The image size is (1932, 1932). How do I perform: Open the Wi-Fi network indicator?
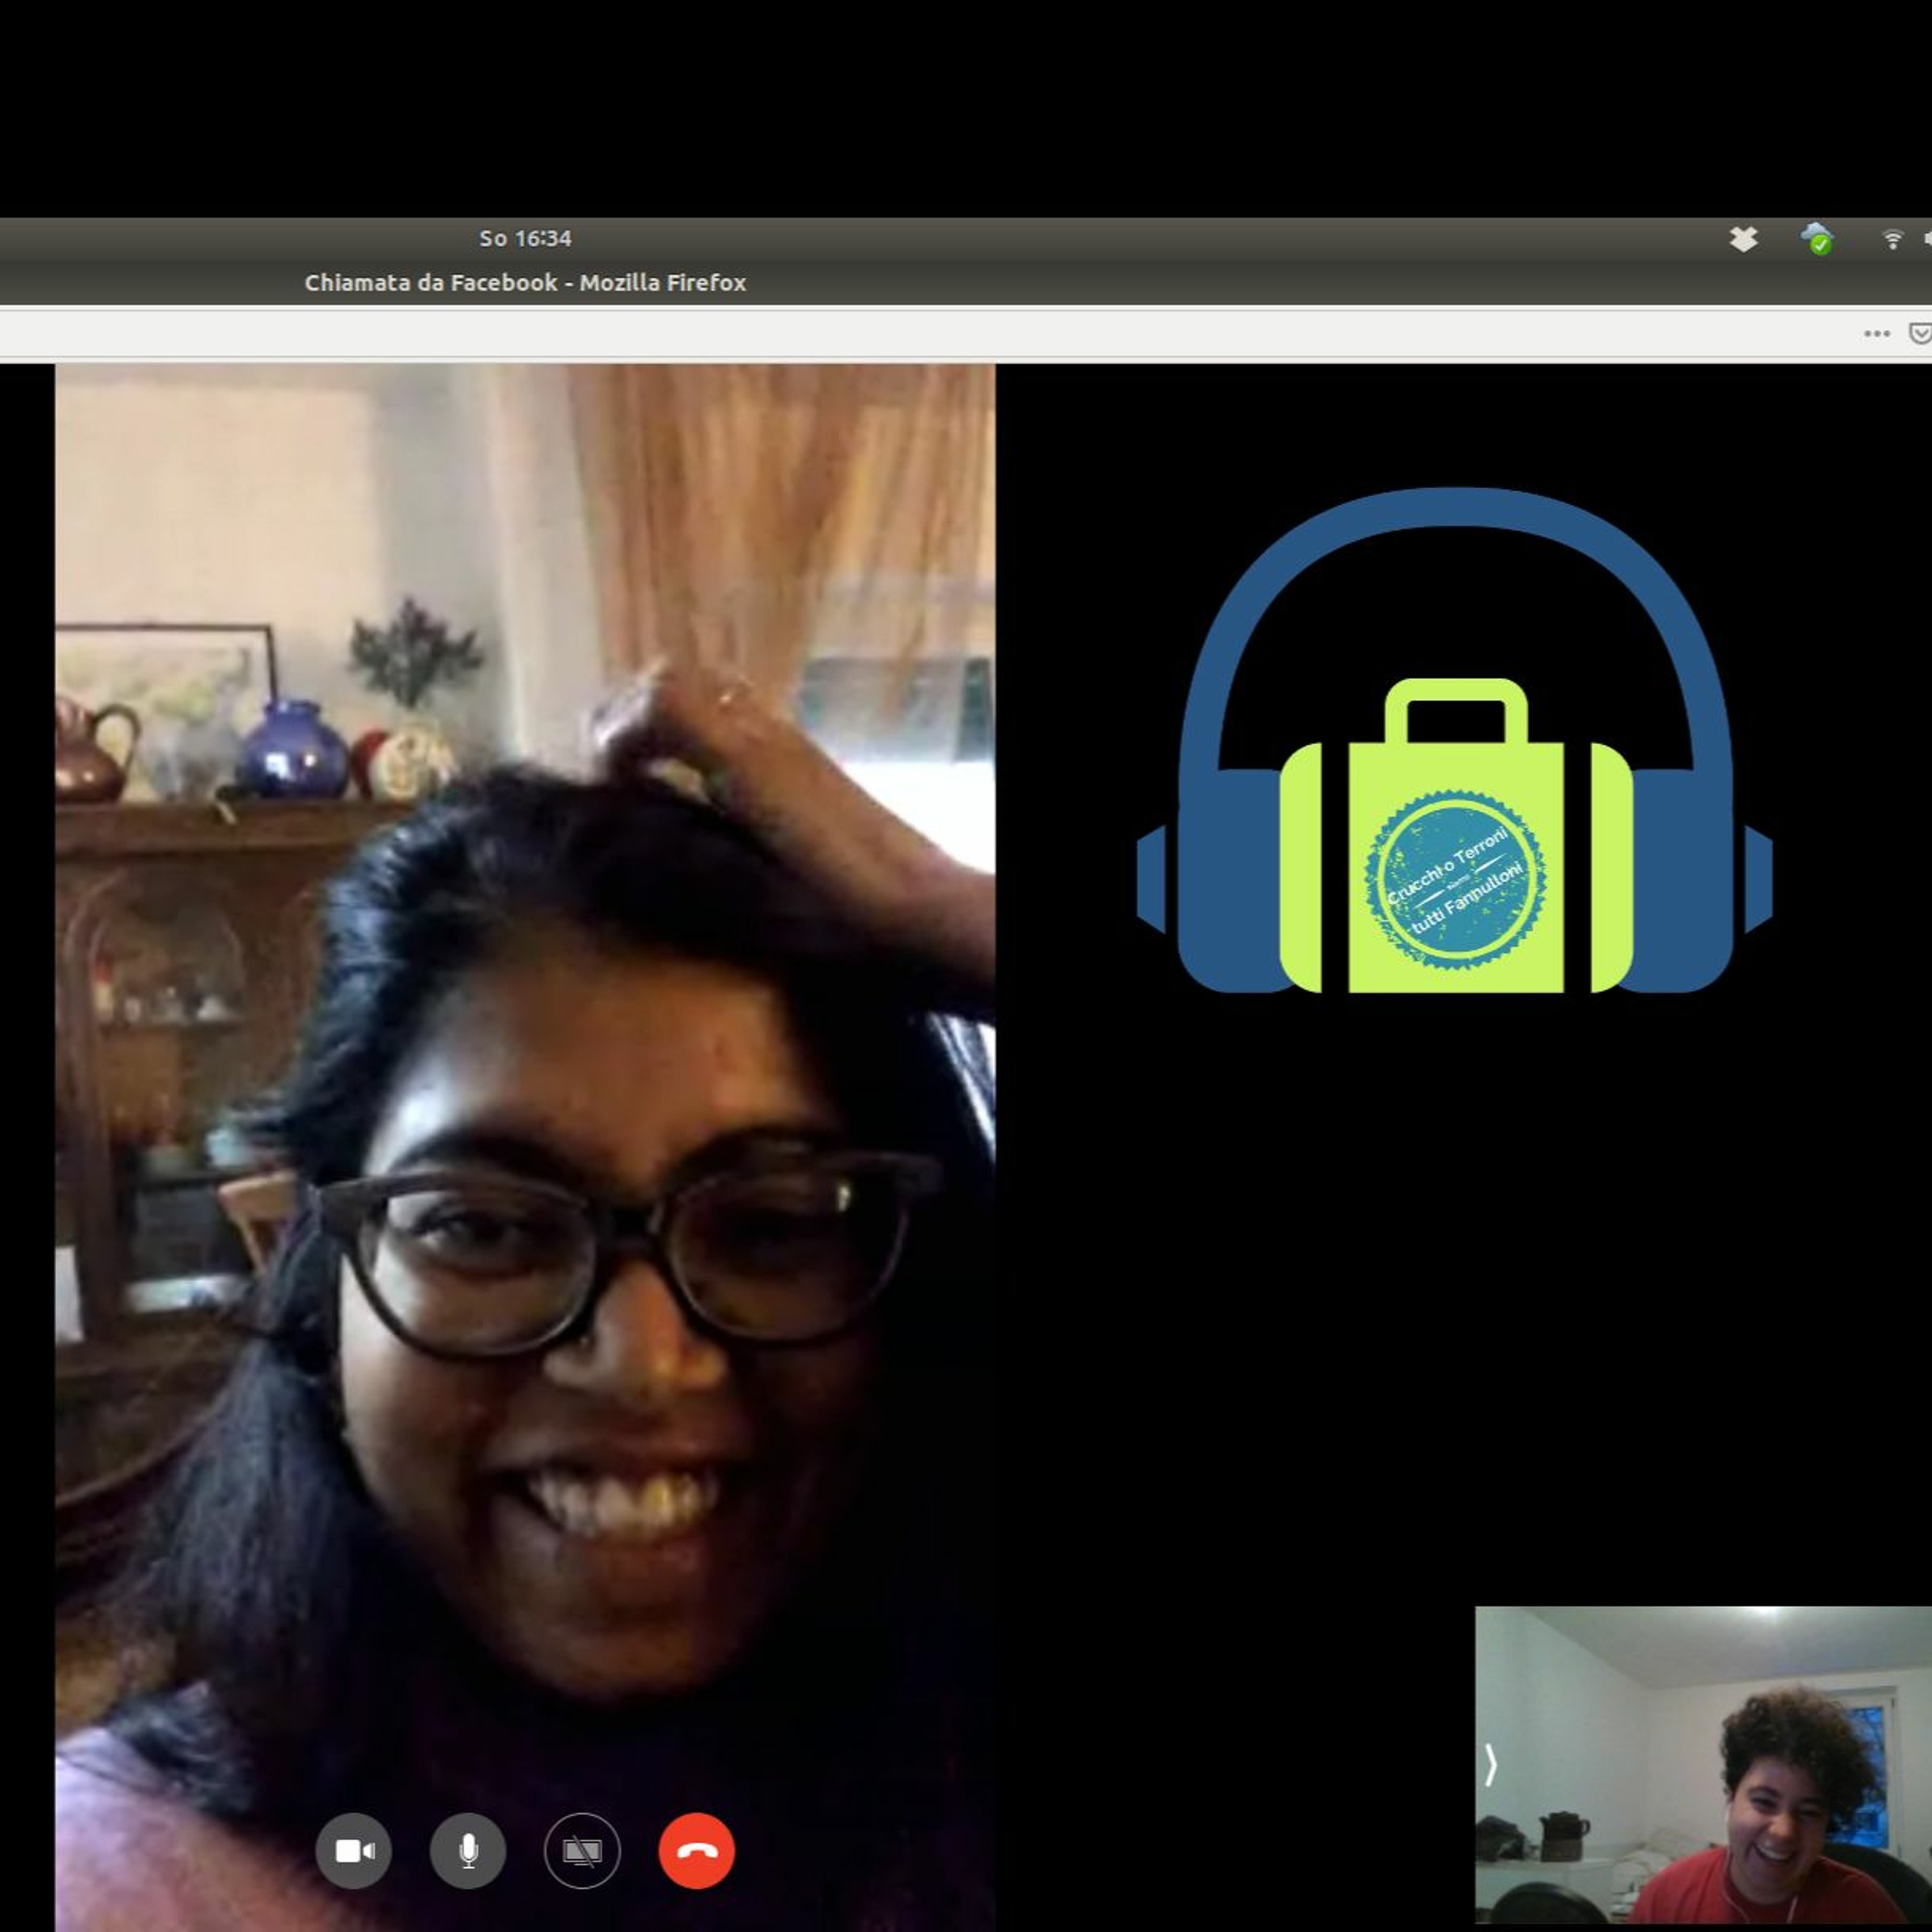[1892, 239]
